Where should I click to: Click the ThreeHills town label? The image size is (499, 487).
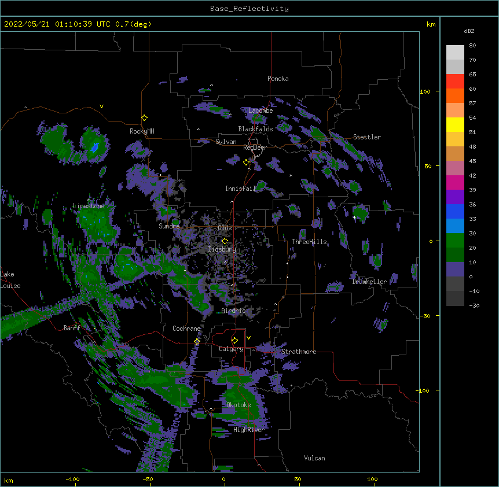click(x=309, y=242)
